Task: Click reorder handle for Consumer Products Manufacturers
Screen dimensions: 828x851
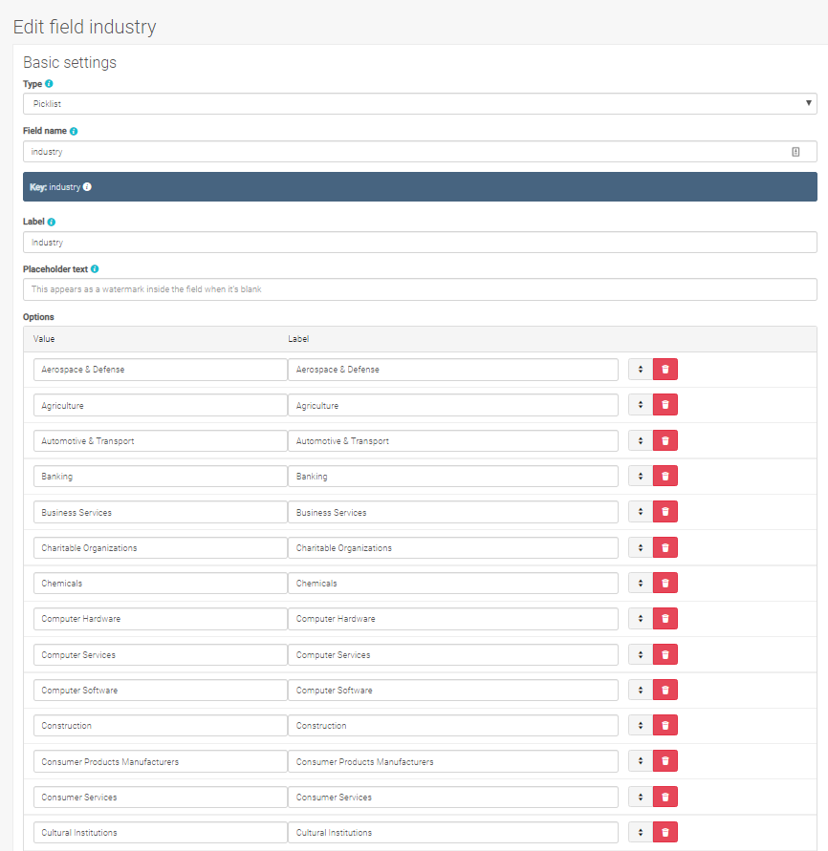Action: click(641, 761)
